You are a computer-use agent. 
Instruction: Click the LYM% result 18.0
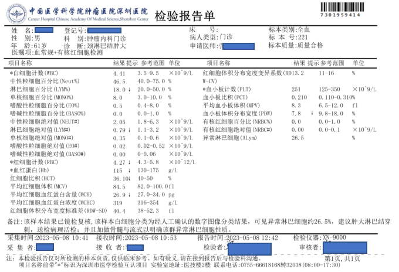119,90
